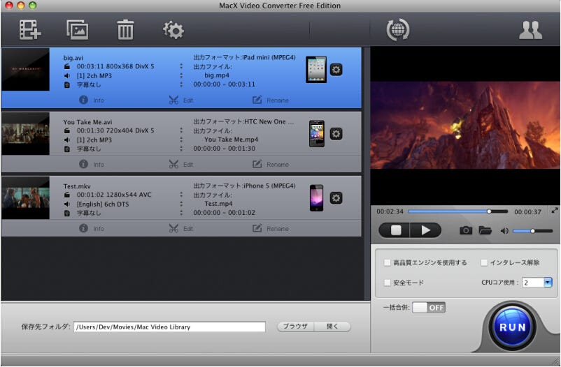Mute via the speaker volume icon
Screen dimensions: 561x367
pos(504,231)
